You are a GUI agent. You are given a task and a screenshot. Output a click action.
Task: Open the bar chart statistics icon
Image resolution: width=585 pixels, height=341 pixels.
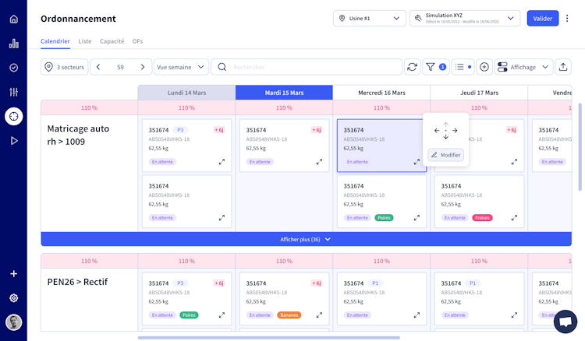[x=14, y=44]
